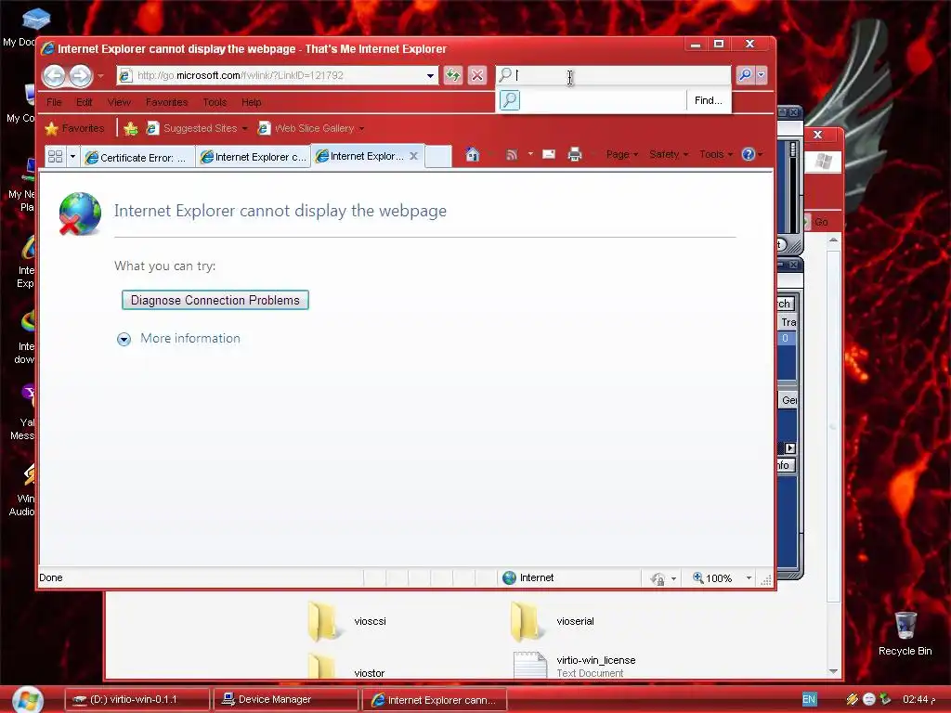Screen dimensions: 951x713
Task: Open Suggested Sites dropdown
Action: point(197,128)
